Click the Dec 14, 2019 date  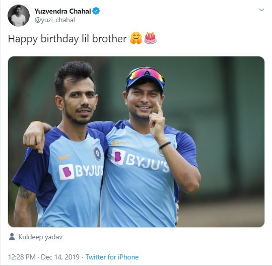pyautogui.click(x=60, y=257)
